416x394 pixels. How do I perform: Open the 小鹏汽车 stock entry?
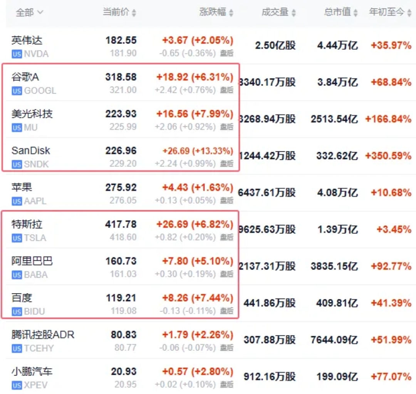(32, 372)
